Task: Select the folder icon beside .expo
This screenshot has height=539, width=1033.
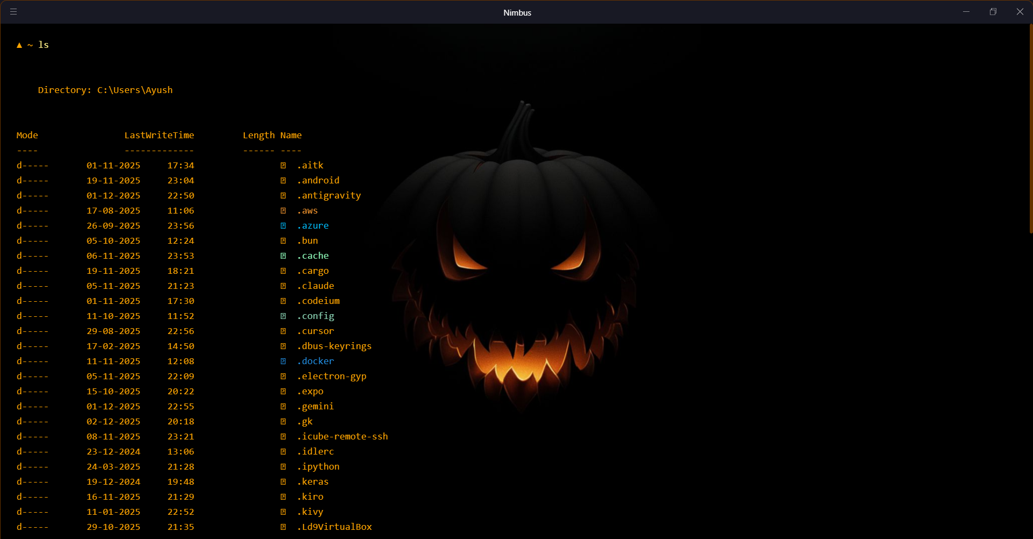Action: click(283, 392)
